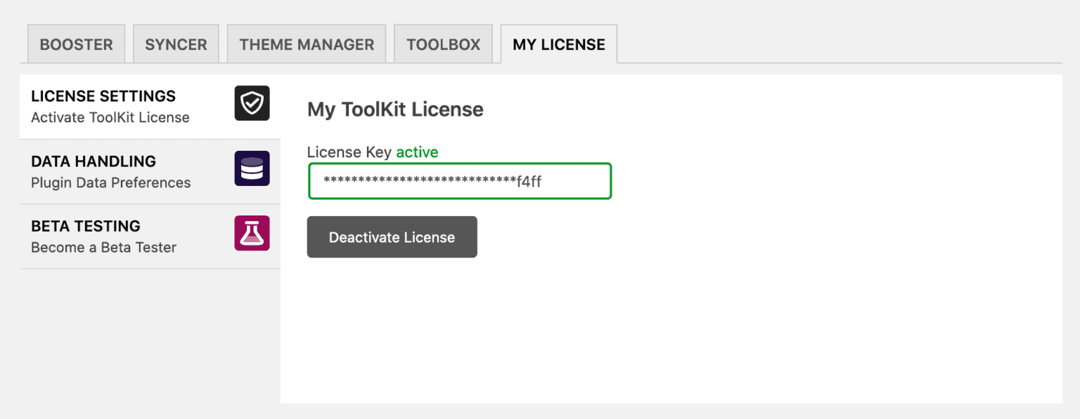Open the TOOLBOX tab

coord(443,44)
